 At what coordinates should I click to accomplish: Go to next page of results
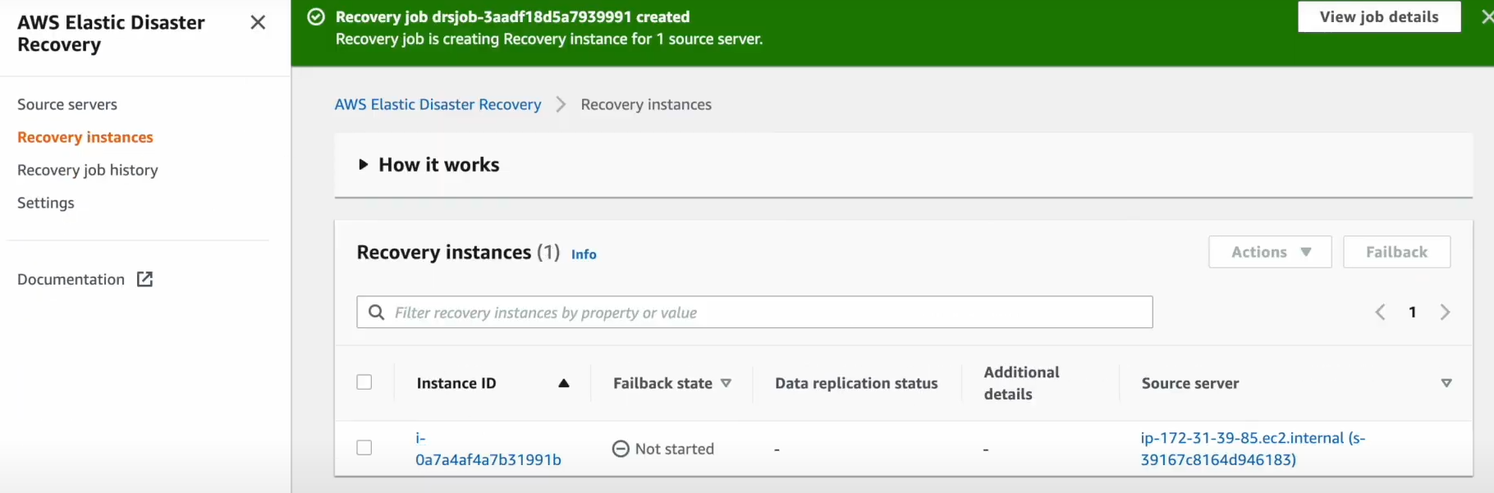click(1445, 312)
